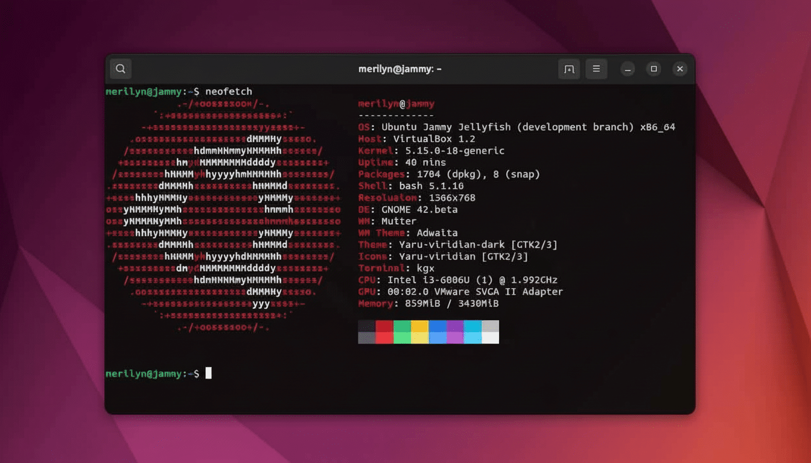Click the green neofetch color swatch

click(403, 331)
